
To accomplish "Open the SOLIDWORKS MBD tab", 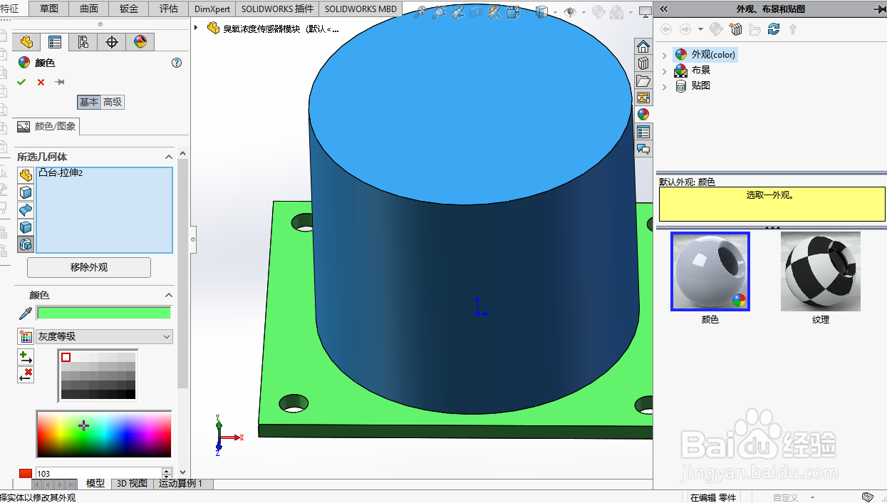I will (x=360, y=9).
